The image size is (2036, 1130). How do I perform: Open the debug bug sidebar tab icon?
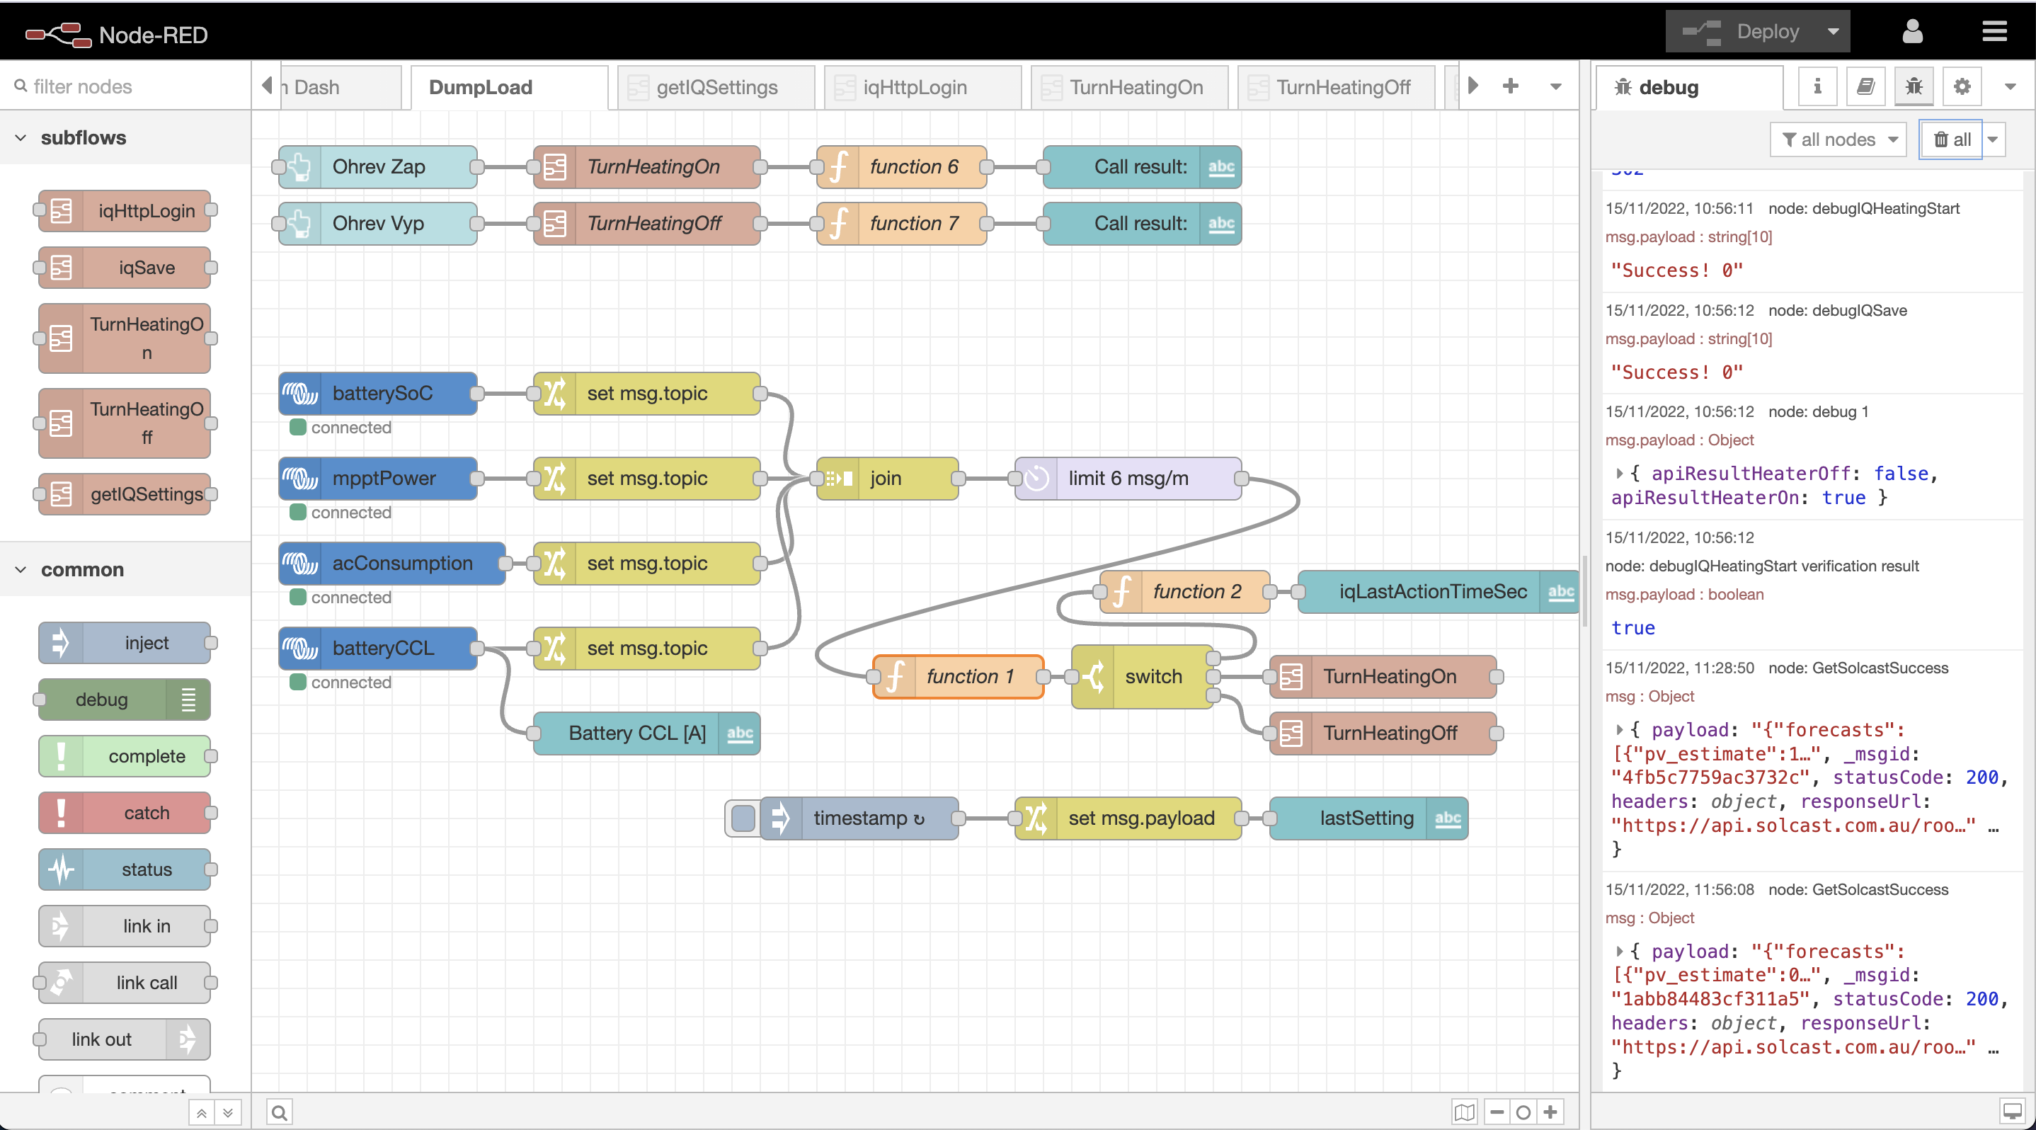click(1914, 86)
